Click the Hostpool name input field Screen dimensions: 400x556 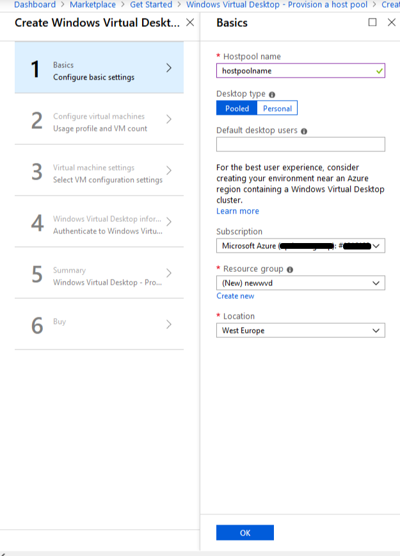[301, 71]
